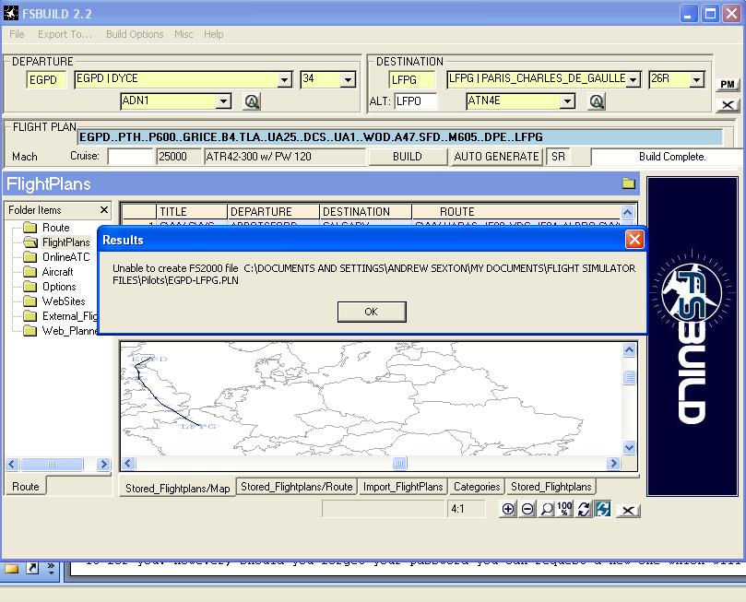
Task: Expand the ADN1 SID dropdown
Action: tap(222, 101)
